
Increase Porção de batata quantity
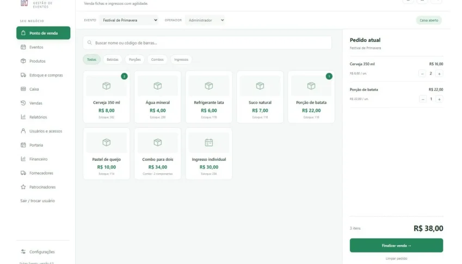439,99
